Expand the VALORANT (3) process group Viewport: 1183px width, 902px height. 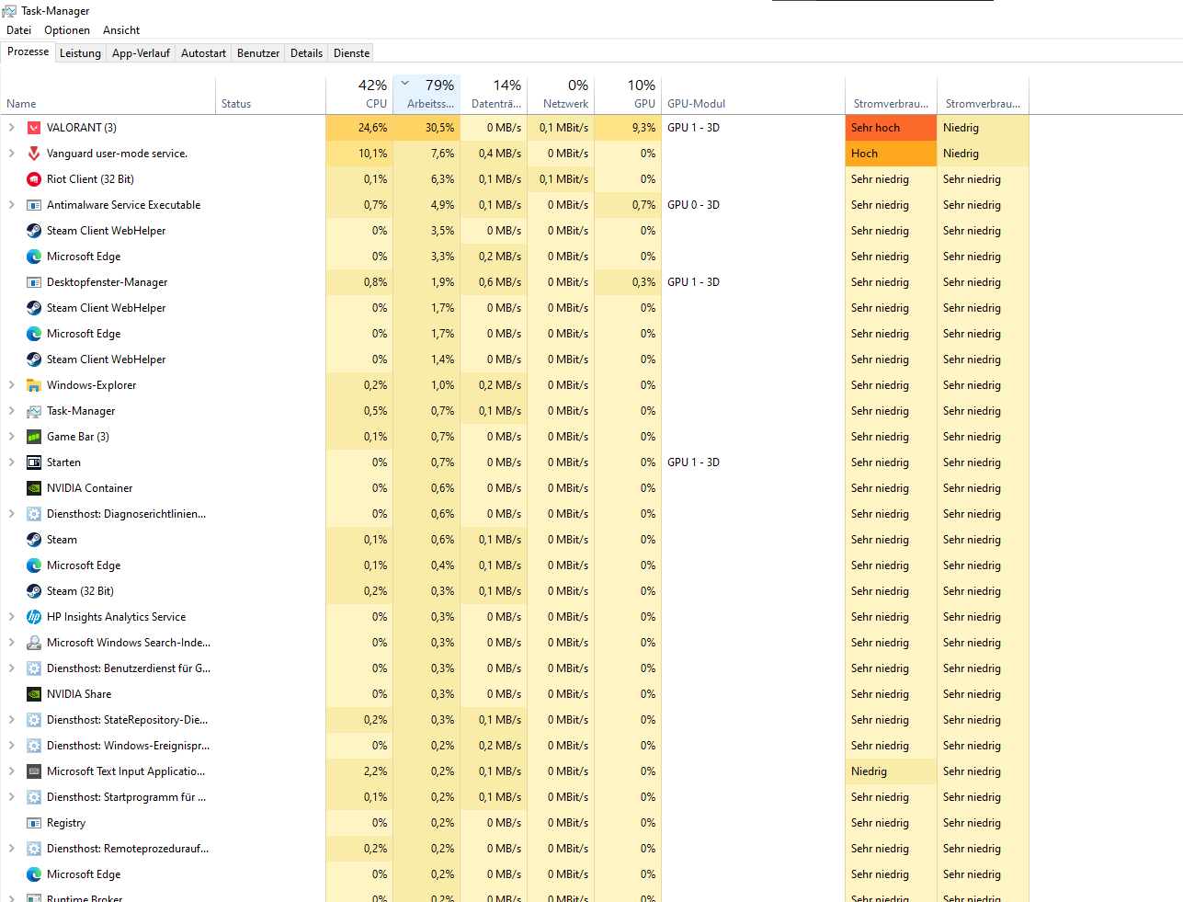(12, 128)
